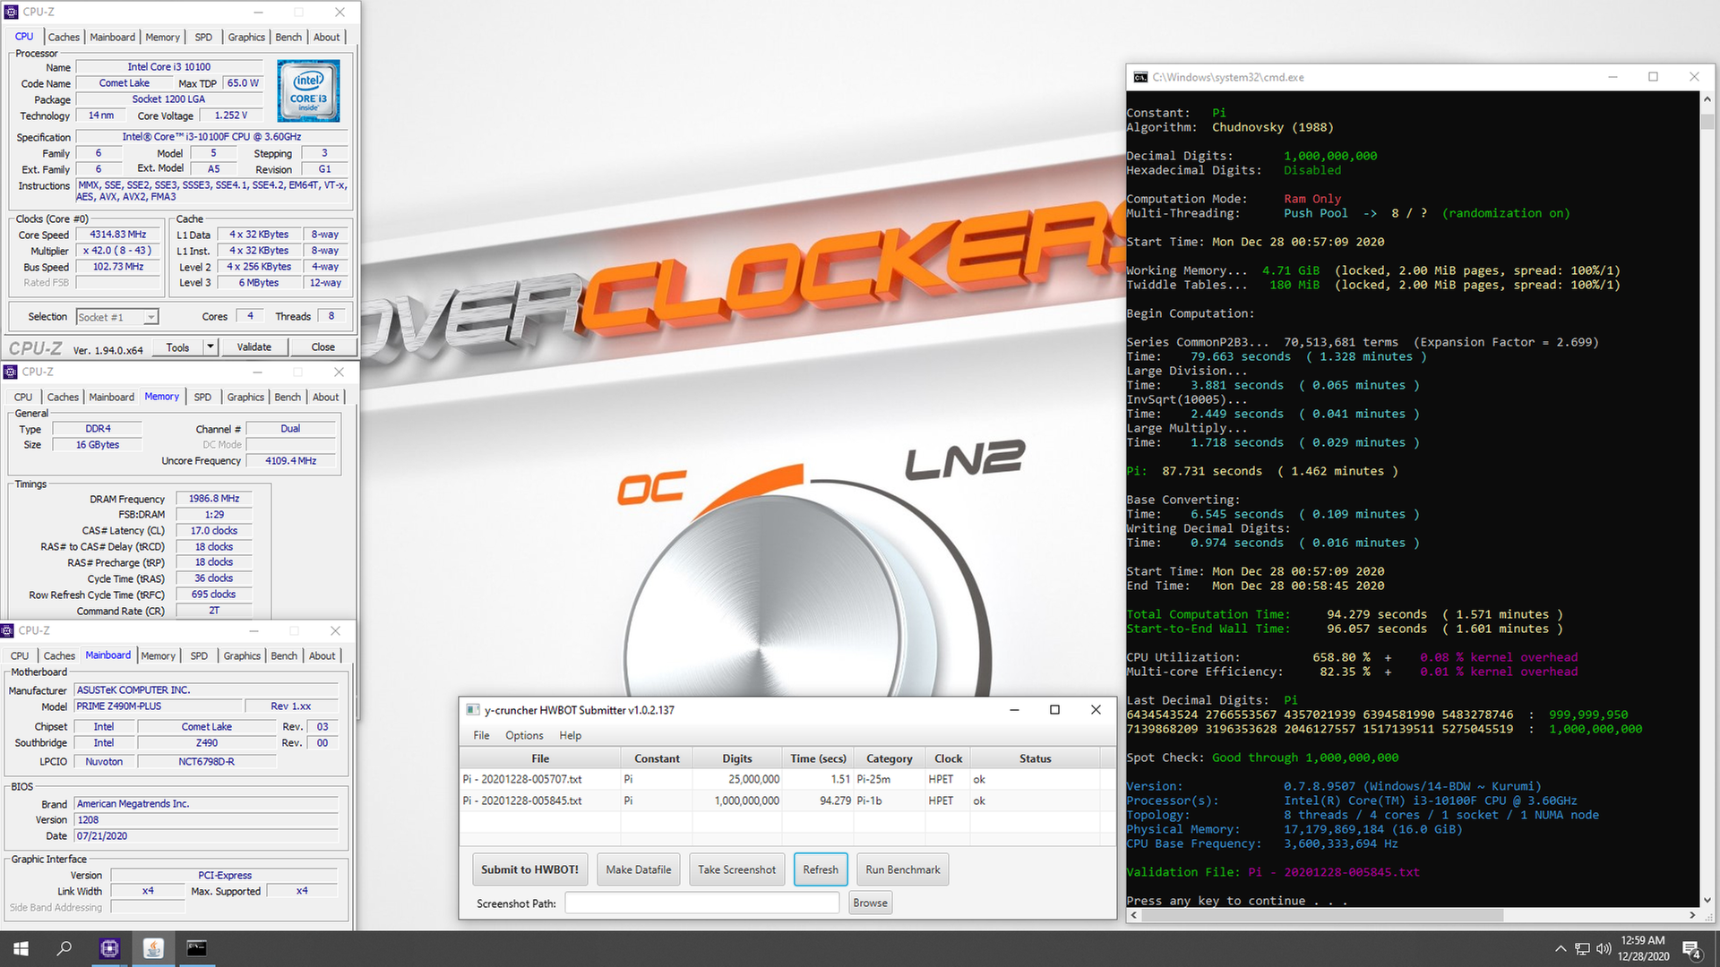Open Graphics tab in Mainboard CPU-Z window

242,655
